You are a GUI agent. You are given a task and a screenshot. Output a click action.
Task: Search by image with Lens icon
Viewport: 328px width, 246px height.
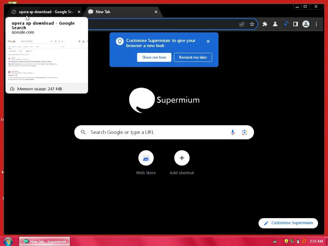pyautogui.click(x=244, y=132)
